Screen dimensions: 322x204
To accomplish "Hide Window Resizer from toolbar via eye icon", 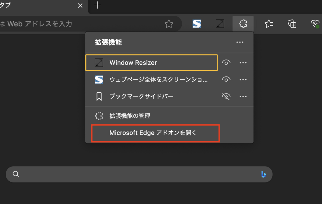I will tap(226, 63).
